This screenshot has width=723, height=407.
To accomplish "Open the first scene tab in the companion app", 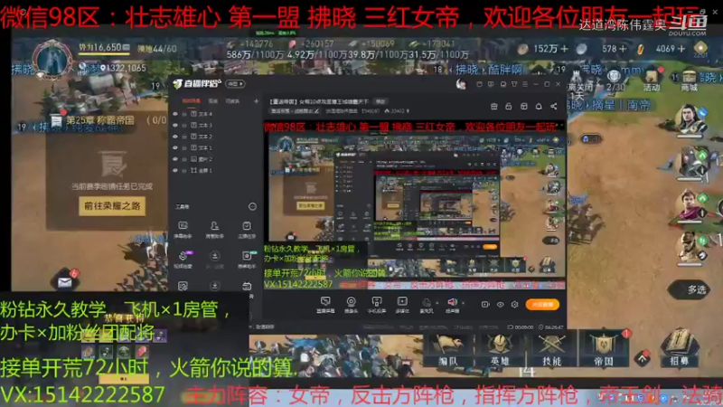I will pyautogui.click(x=191, y=101).
